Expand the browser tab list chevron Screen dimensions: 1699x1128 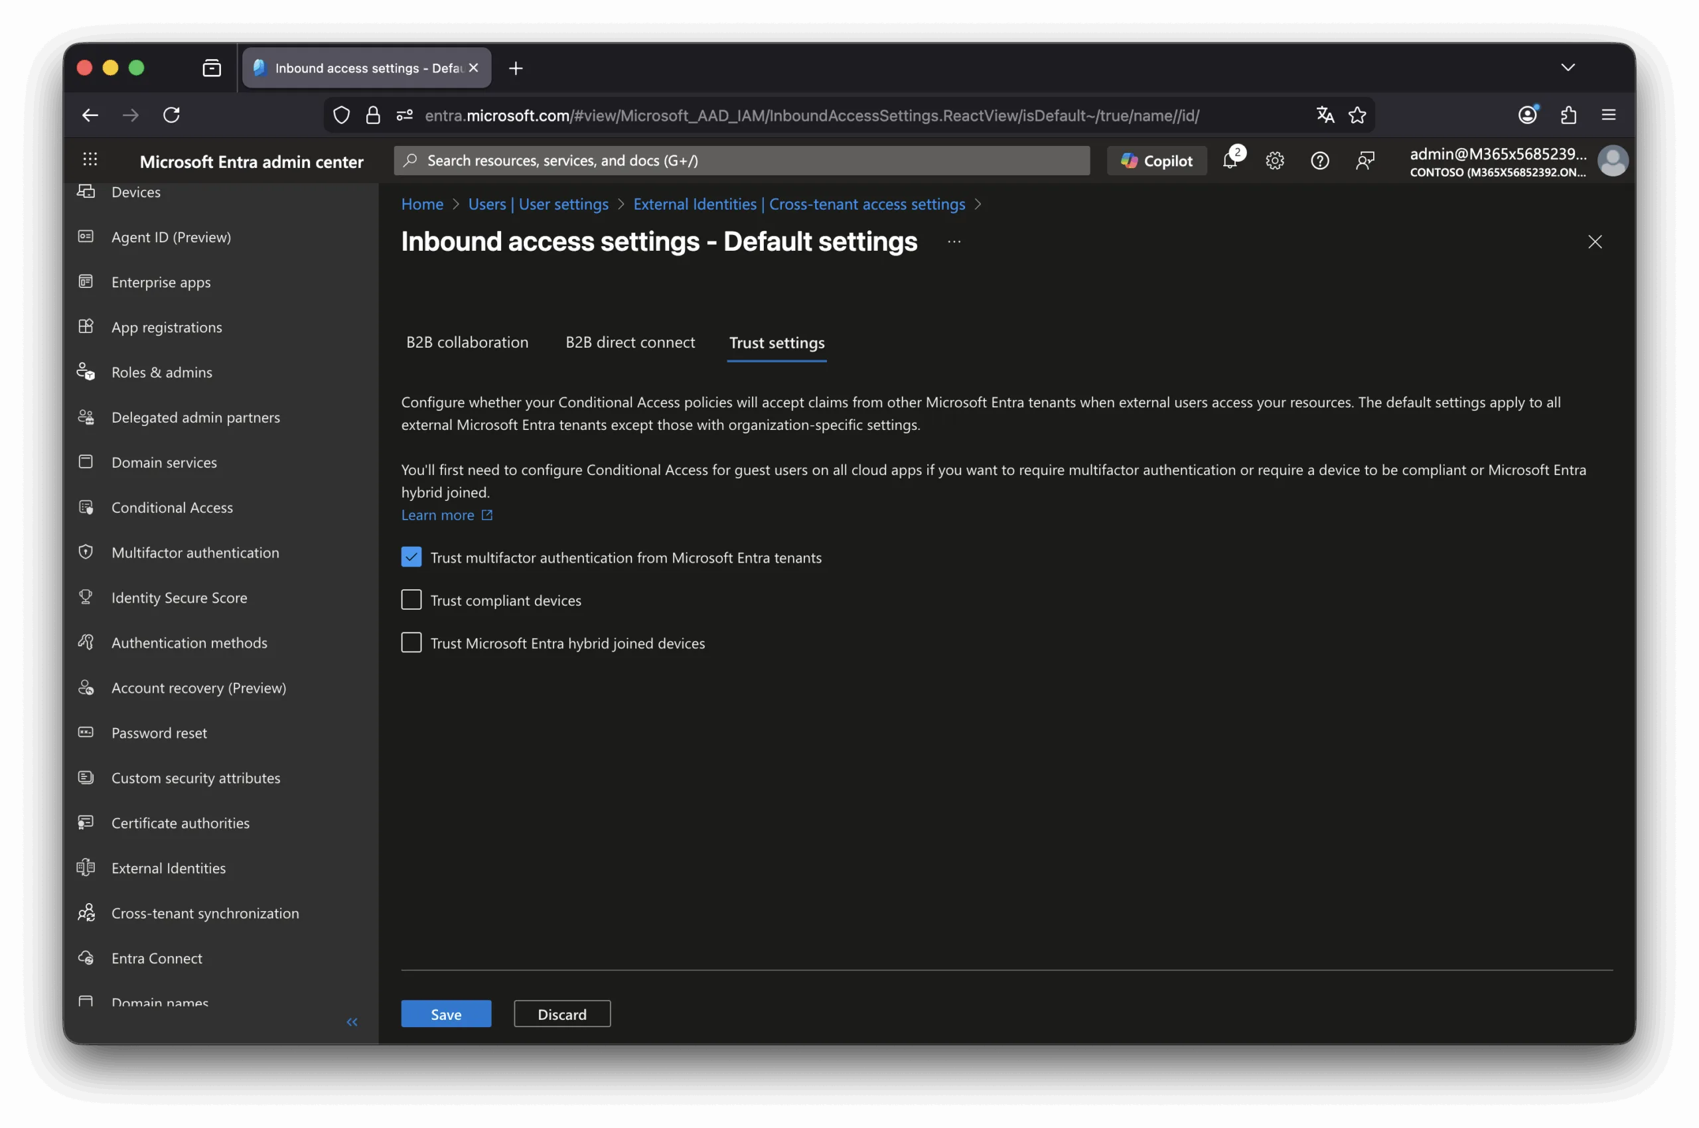pos(1568,68)
